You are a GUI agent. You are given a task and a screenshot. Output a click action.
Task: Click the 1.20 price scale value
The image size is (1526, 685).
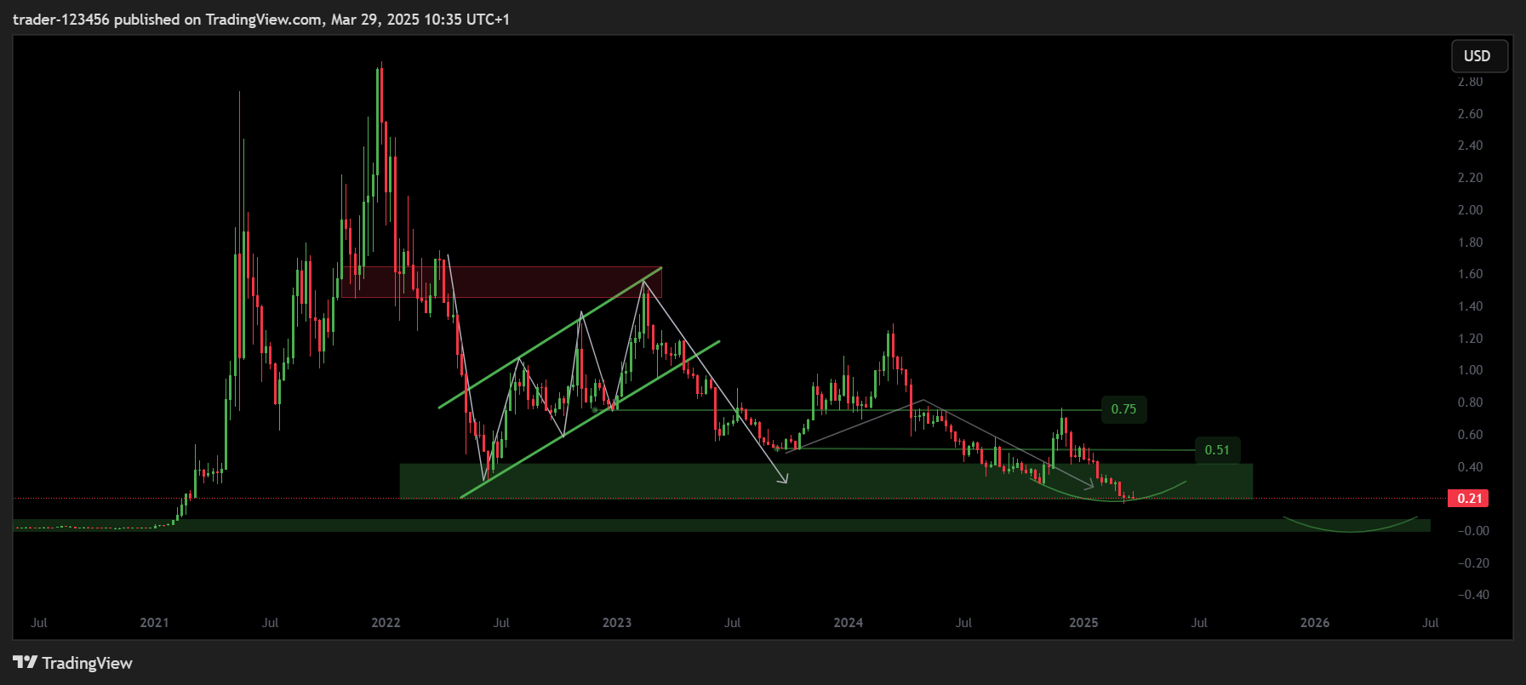pos(1470,339)
